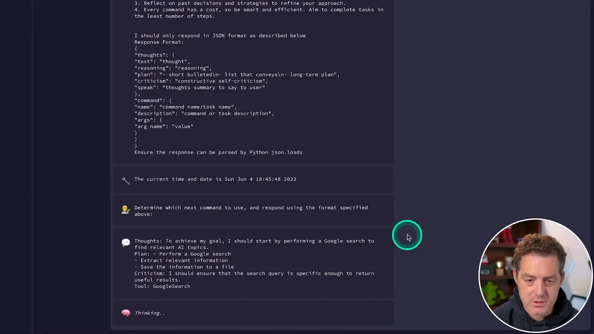
Task: Click the 'Determine which next command to use' line
Action: 251,208
